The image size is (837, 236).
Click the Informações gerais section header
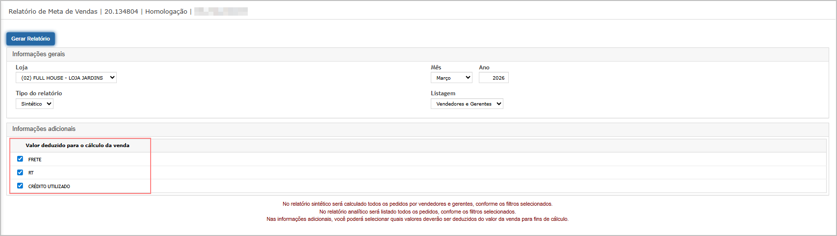pos(39,54)
